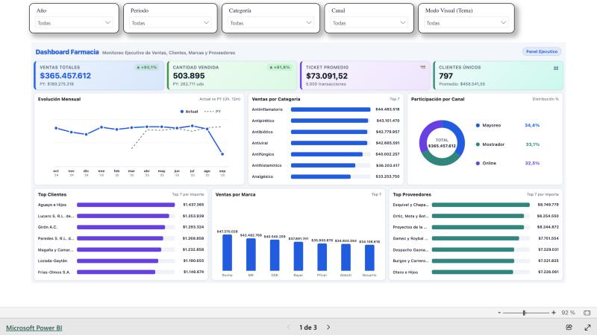
Task: Click the zoom in plus icon
Action: pos(554,313)
